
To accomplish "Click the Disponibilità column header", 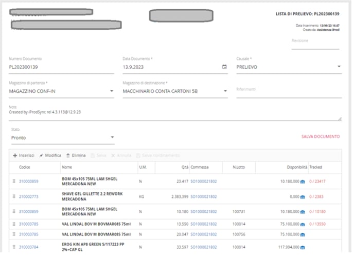I will (297, 167).
